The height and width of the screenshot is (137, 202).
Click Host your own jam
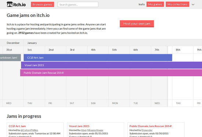(137, 24)
